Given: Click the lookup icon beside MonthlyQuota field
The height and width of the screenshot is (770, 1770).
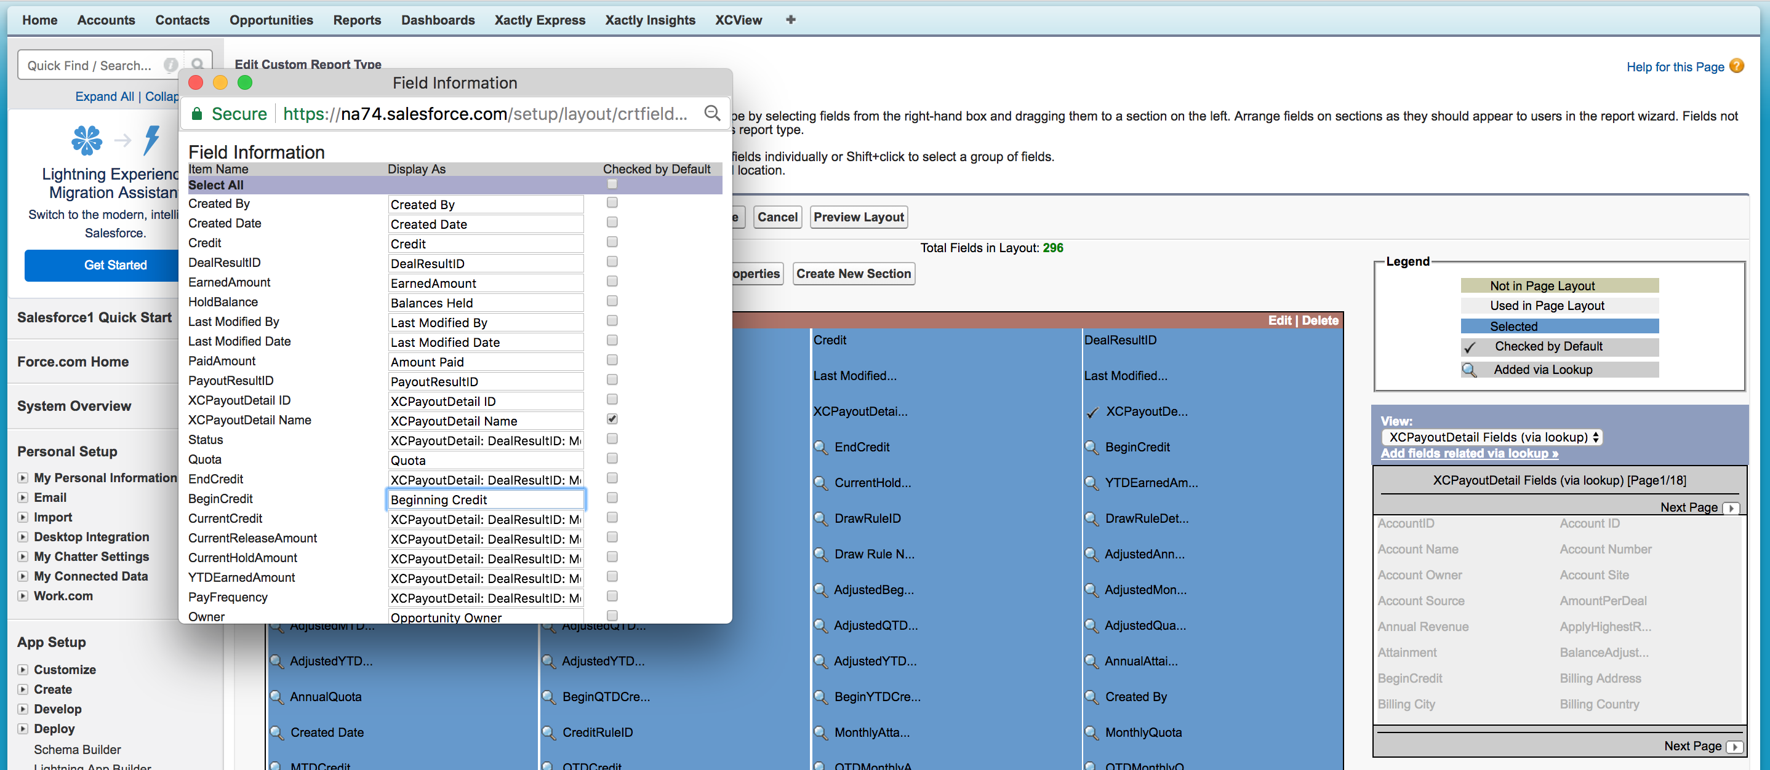Looking at the screenshot, I should [1091, 733].
